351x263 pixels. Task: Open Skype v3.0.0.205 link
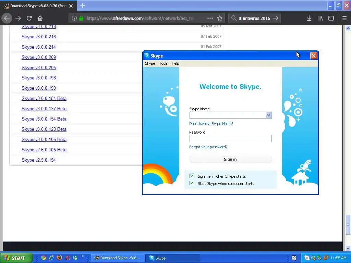point(39,68)
